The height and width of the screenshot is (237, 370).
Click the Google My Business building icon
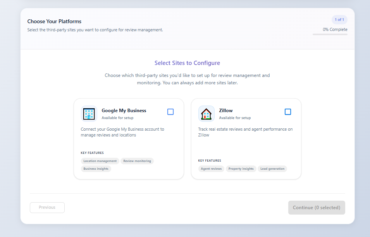[x=89, y=114]
